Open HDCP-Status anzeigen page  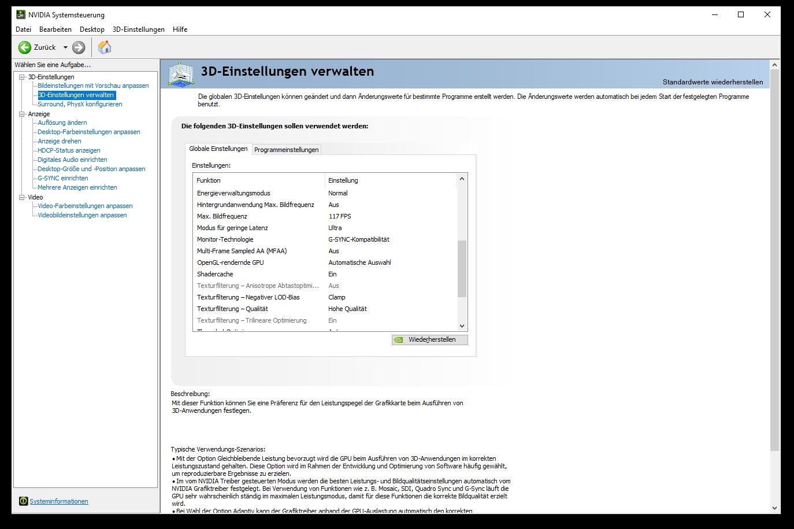tap(69, 150)
